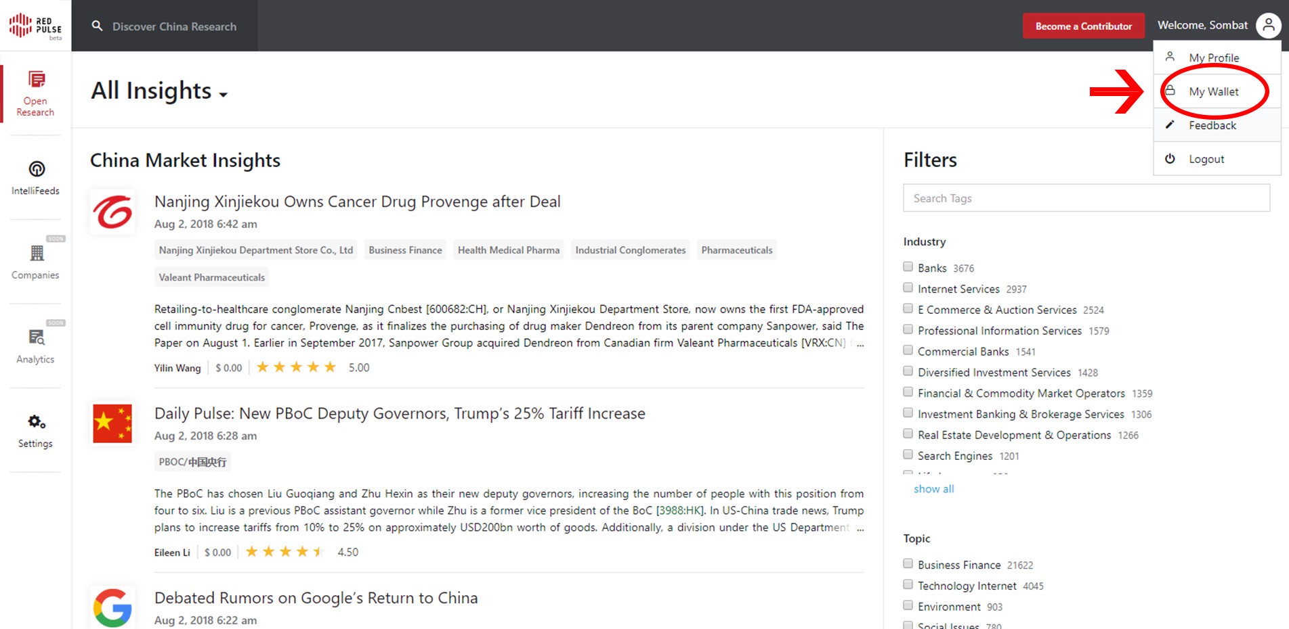Check the Banks industry filter
This screenshot has width=1289, height=629.
click(x=908, y=266)
